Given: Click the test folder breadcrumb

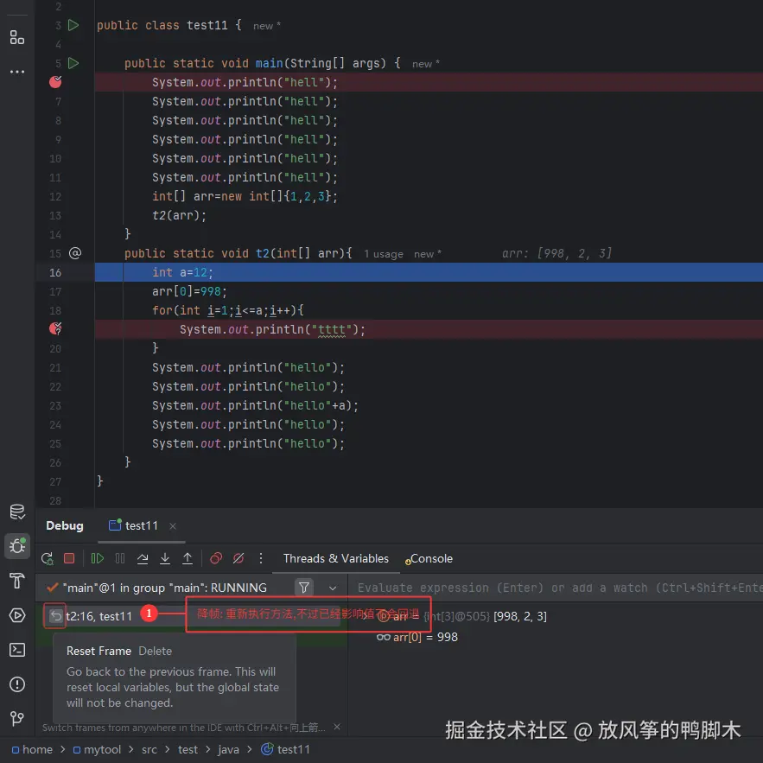Looking at the screenshot, I should click(x=188, y=749).
